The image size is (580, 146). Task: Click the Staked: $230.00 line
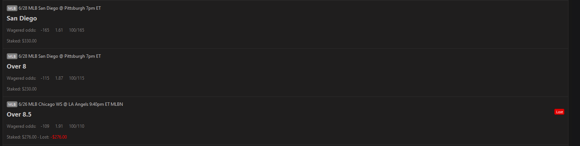coord(22,89)
